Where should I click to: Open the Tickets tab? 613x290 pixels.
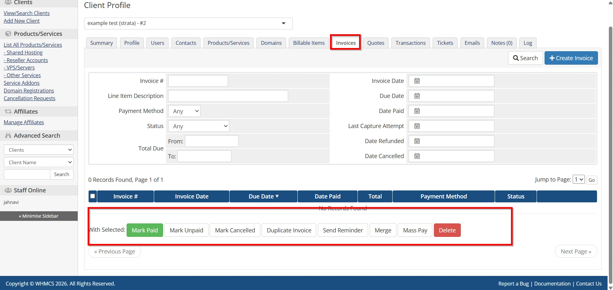tap(445, 43)
